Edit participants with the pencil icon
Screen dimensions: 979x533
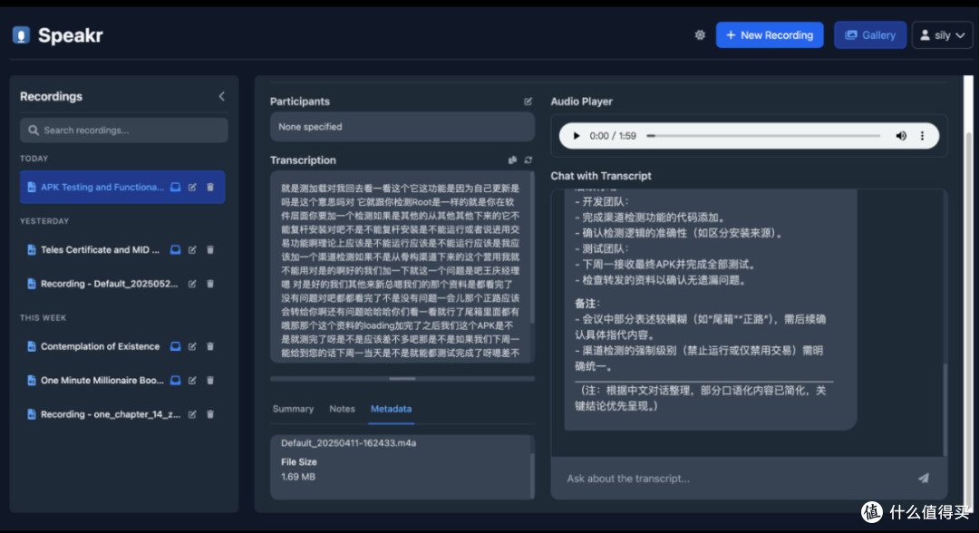click(x=528, y=102)
